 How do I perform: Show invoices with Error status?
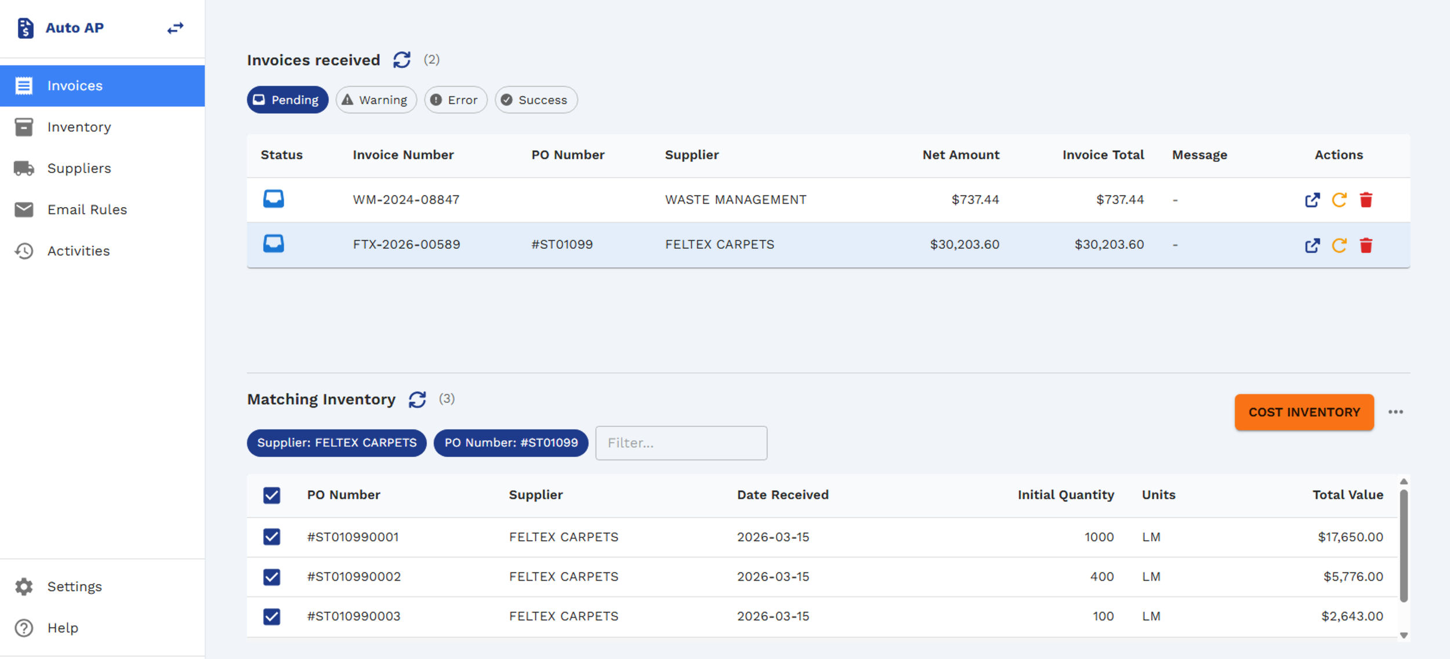(455, 100)
